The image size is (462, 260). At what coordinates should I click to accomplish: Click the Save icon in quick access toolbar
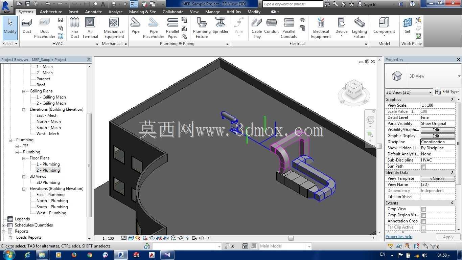(x=27, y=4)
